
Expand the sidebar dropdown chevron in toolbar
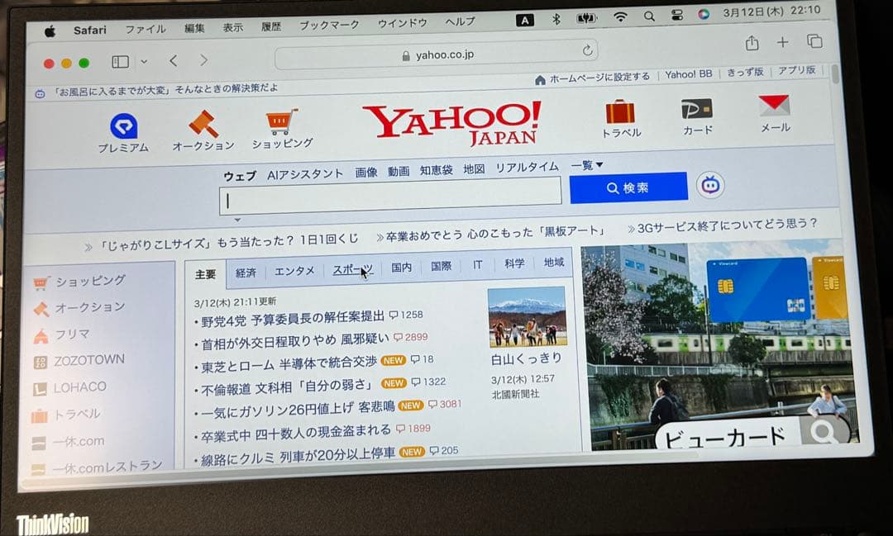144,61
